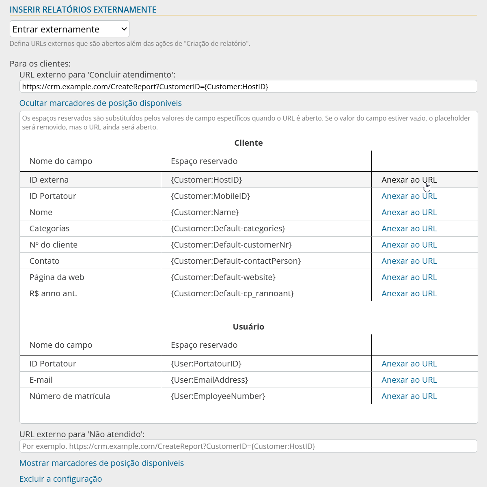Select the {Customer:HostID} placeholder cell

206,180
